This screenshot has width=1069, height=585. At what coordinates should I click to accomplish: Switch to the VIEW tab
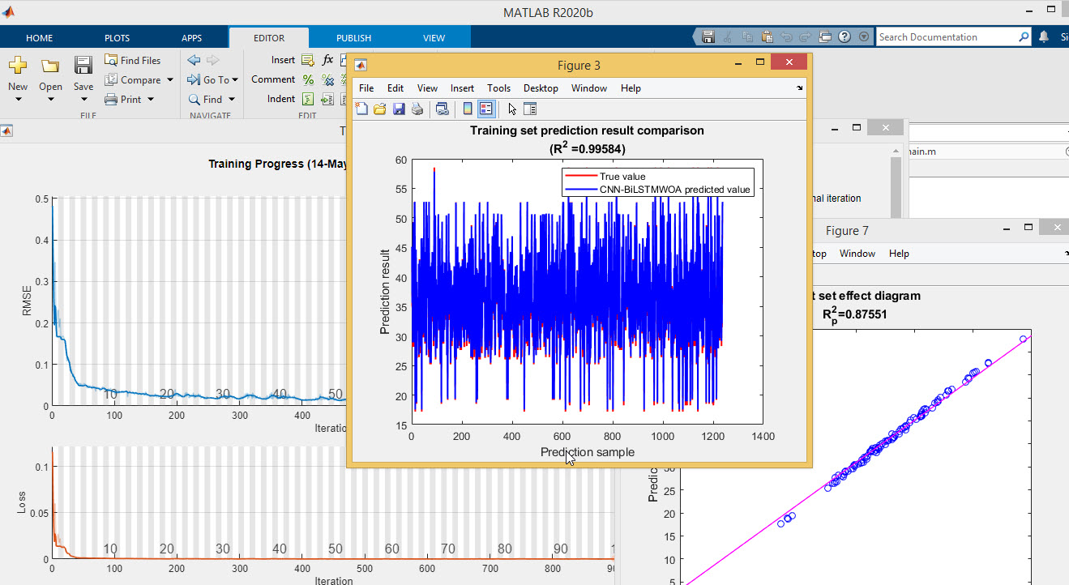[434, 38]
